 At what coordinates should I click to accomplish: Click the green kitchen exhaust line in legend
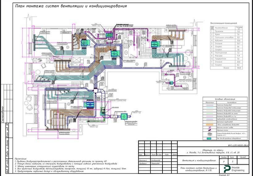[209, 114]
